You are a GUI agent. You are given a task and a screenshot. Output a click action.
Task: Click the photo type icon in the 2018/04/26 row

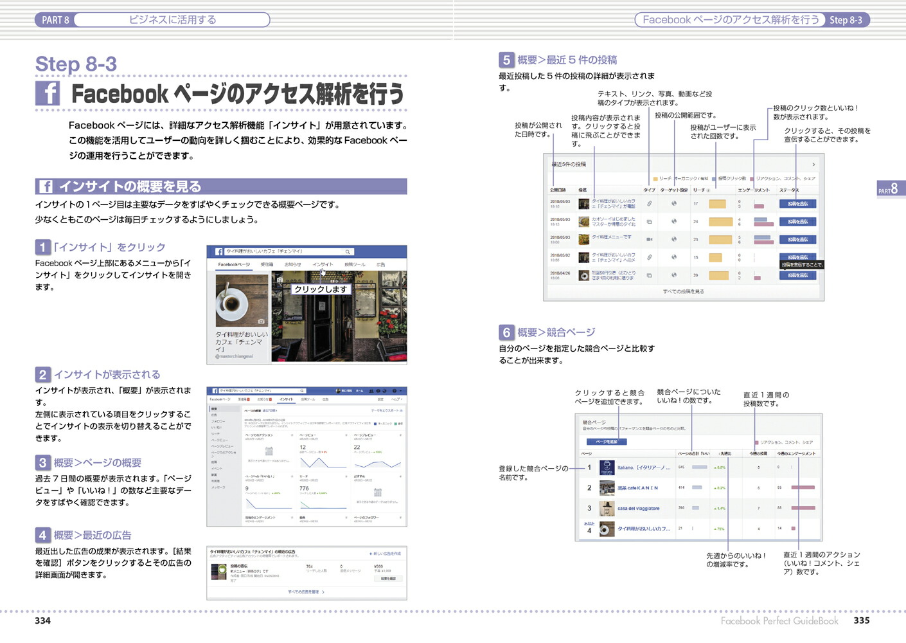[x=649, y=275]
